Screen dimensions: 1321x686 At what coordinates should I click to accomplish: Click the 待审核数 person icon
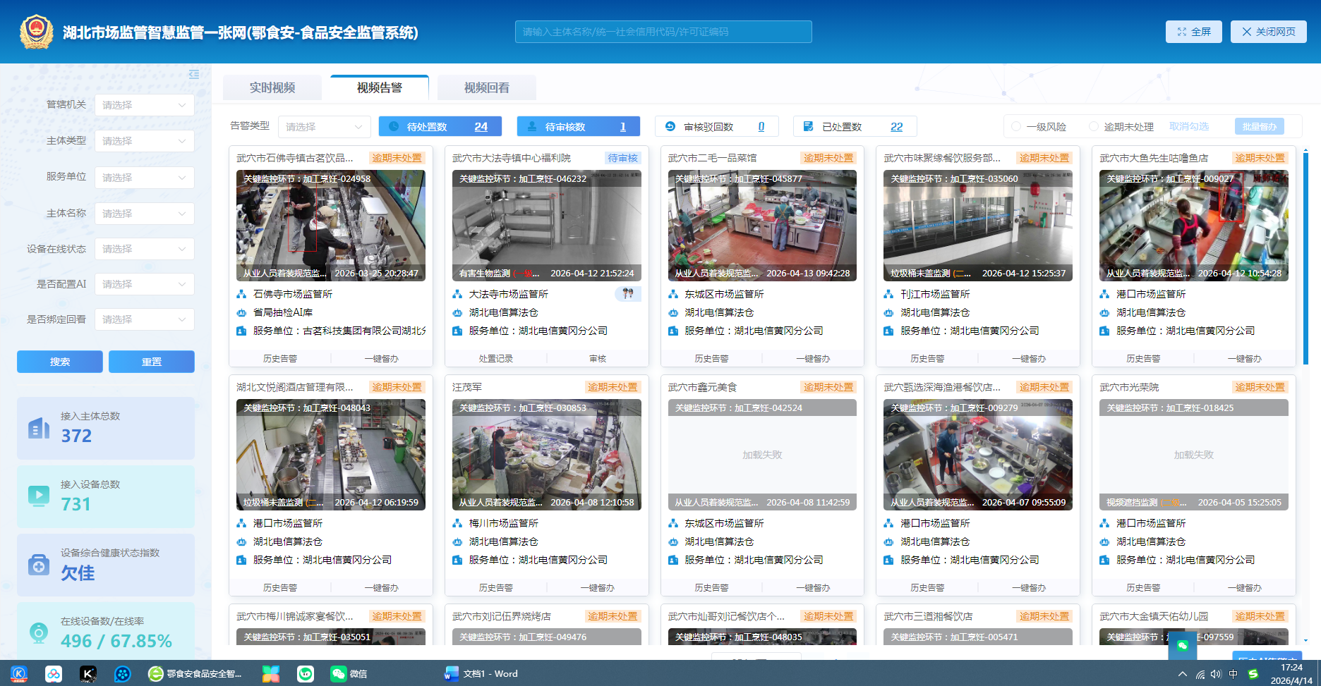click(x=532, y=127)
